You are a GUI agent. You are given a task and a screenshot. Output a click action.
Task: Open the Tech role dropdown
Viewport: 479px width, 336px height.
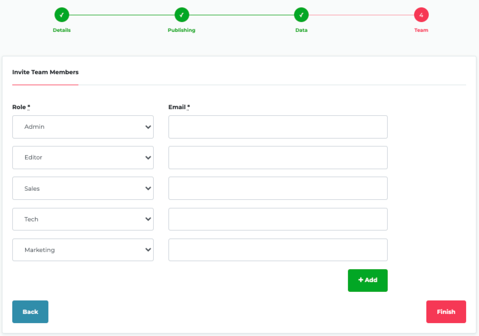click(83, 220)
